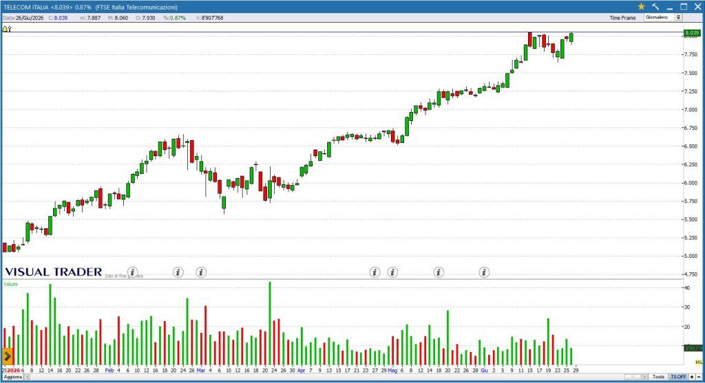705x383 pixels.
Task: Click the horizontal scrollbar right arrow
Action: (x=644, y=377)
